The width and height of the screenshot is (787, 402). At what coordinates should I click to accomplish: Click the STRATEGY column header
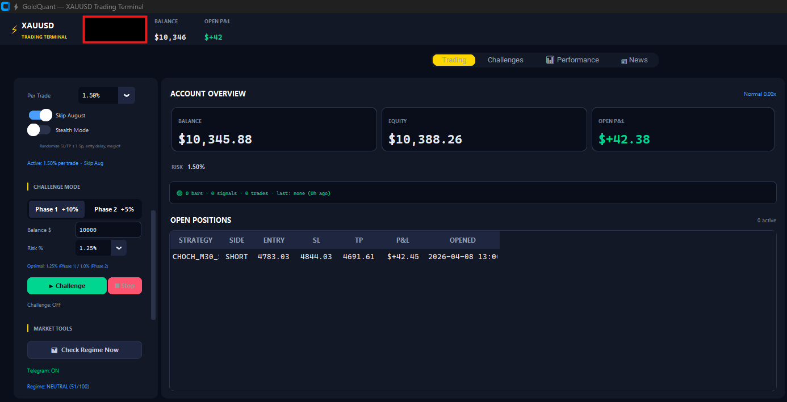pos(195,240)
